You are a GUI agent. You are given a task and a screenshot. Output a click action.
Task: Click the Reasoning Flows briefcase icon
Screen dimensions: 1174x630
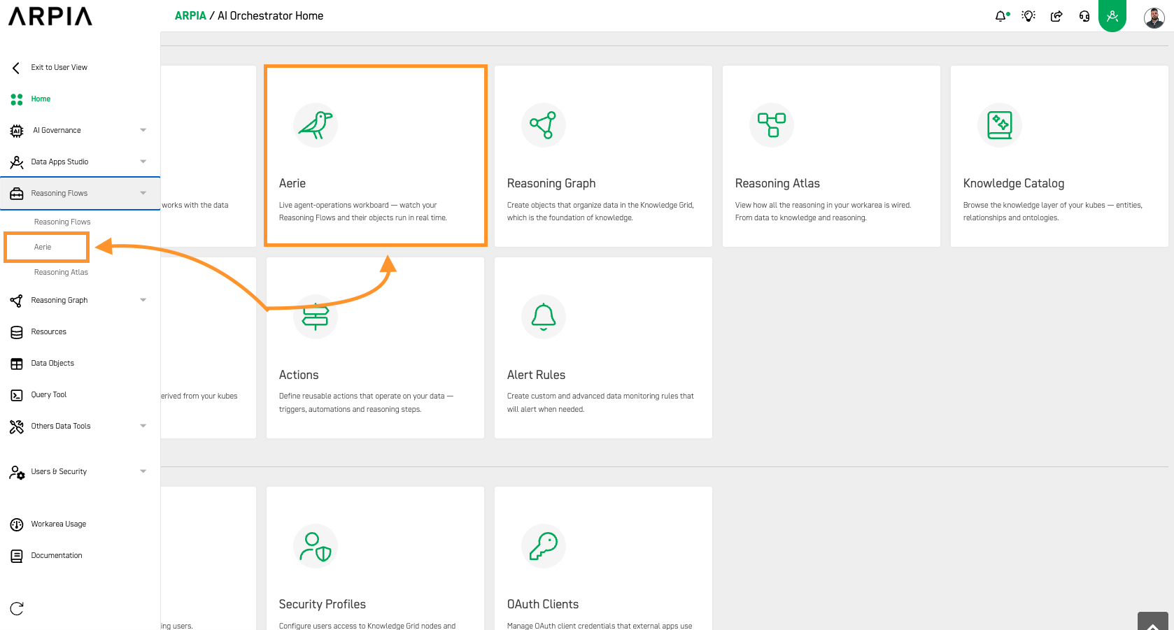click(x=17, y=194)
